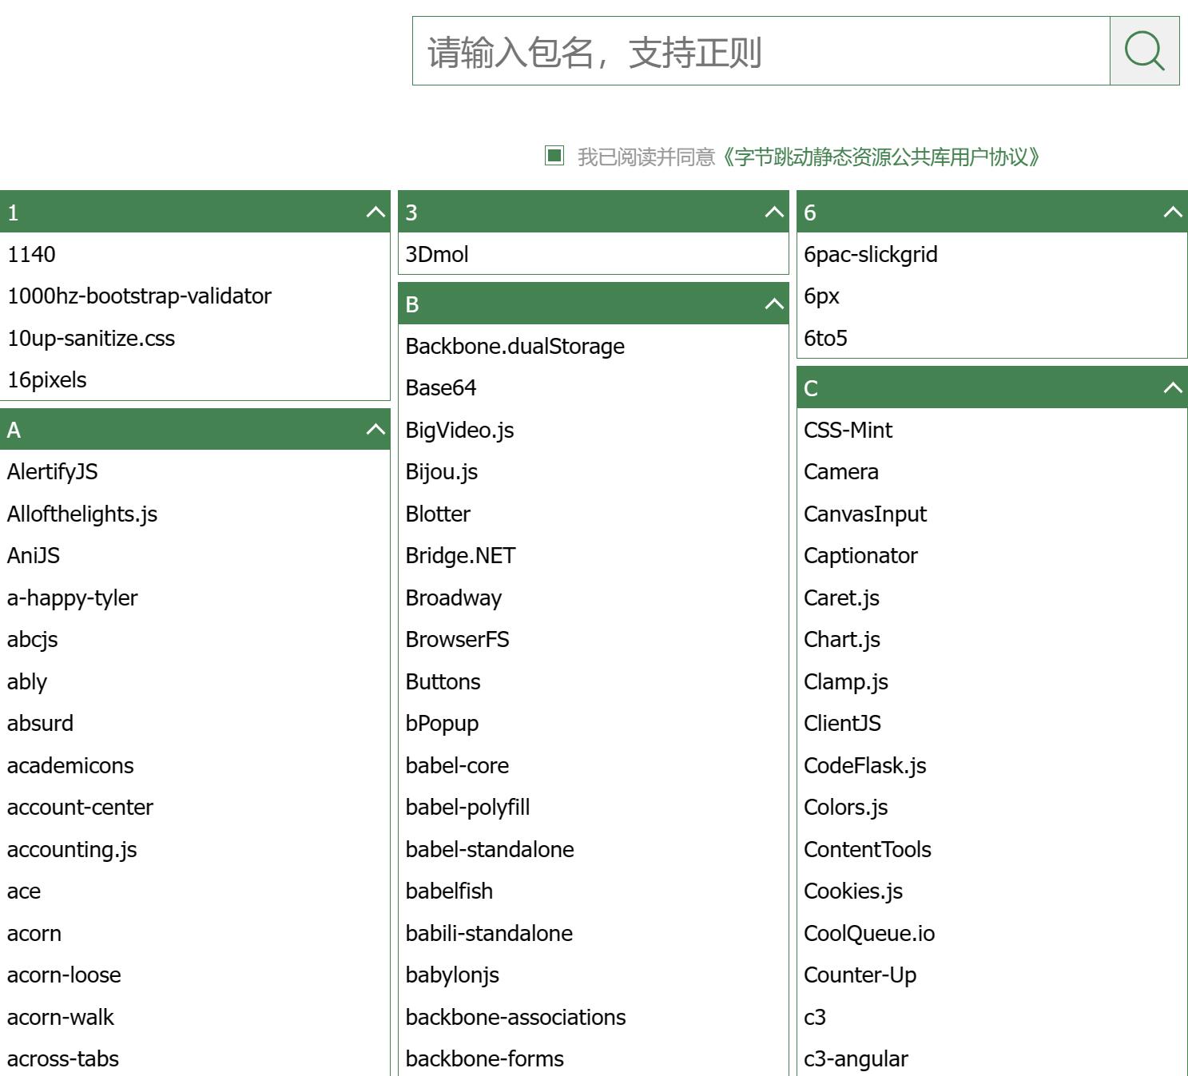Screen dimensions: 1188x1076
Task: Select the Cookies.js library
Action: click(852, 891)
